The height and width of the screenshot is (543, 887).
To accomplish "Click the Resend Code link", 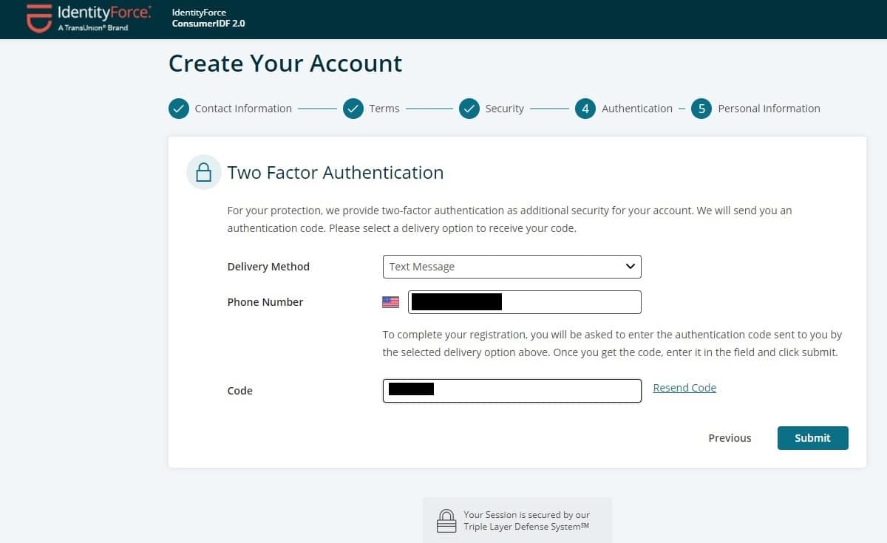I will [x=684, y=388].
